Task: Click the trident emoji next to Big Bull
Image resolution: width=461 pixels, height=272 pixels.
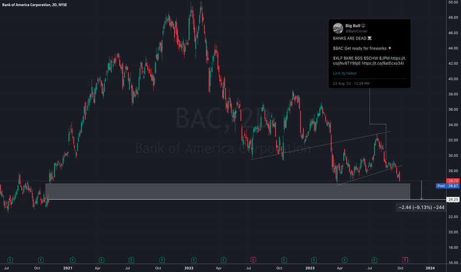Action: (x=364, y=26)
